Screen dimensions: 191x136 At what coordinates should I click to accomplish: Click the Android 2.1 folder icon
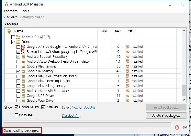18,37
